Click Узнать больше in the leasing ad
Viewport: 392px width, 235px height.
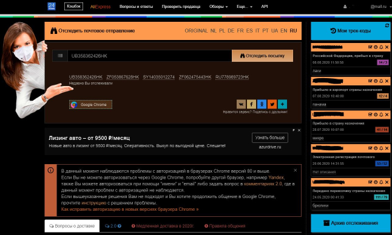click(270, 137)
